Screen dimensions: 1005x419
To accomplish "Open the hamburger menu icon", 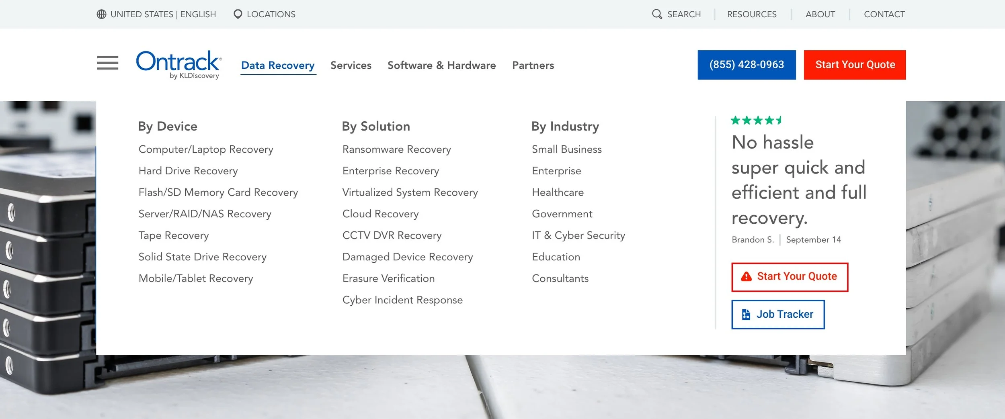I will [108, 63].
